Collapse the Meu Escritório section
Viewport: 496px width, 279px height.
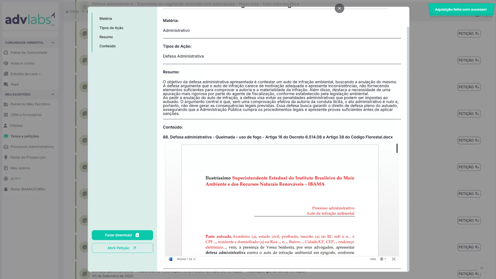pyautogui.click(x=53, y=95)
